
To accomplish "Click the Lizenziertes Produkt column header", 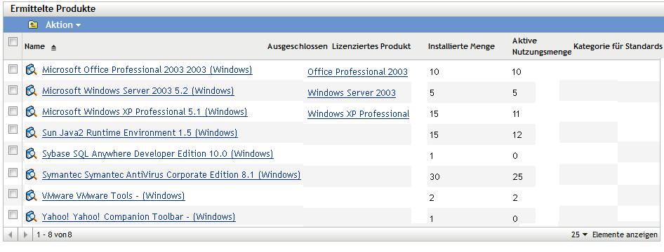I will 371,46.
